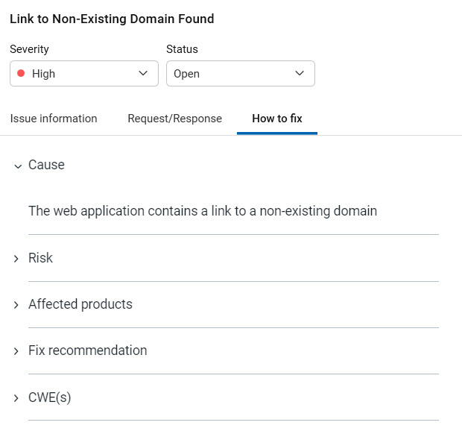Expand the CWE(s) section label

(50, 397)
